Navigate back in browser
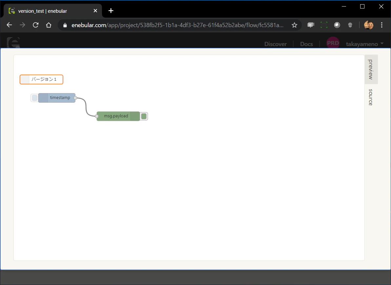This screenshot has width=391, height=285. (9, 25)
